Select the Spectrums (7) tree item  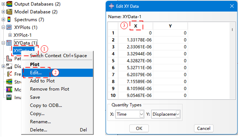(29, 19)
